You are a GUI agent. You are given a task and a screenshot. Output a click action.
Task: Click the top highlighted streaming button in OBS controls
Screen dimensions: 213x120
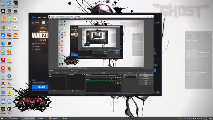(x=146, y=75)
